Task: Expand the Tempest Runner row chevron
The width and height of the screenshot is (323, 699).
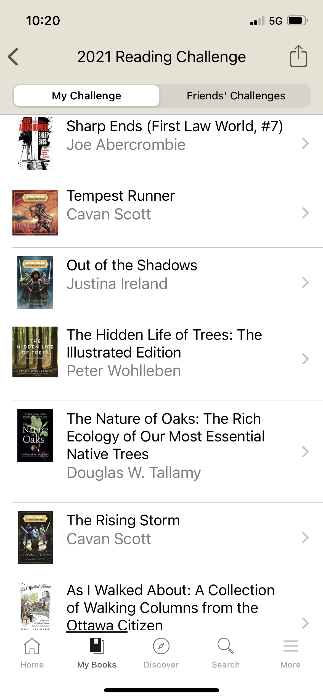Action: coord(305,213)
